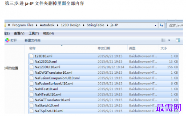This screenshot has width=186, height=116.
Task: Open the address bar history dropdown arrow
Action: [x=155, y=25]
